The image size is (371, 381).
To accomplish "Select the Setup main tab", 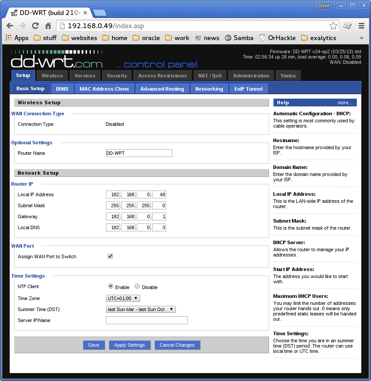I will 23,75.
